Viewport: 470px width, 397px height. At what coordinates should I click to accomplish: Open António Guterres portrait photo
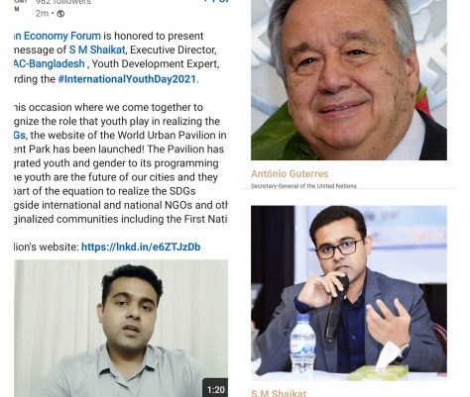click(x=349, y=80)
